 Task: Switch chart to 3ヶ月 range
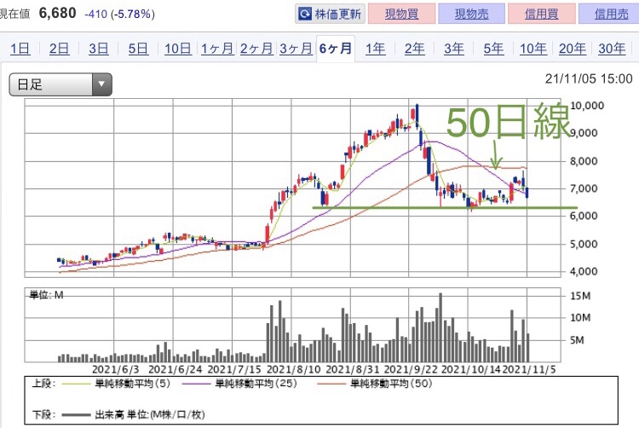[296, 49]
